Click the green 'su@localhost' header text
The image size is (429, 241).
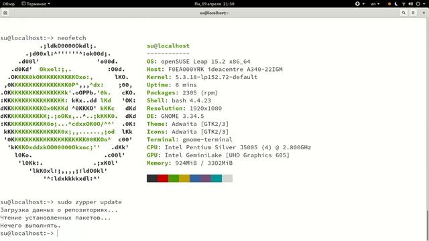[x=168, y=46]
